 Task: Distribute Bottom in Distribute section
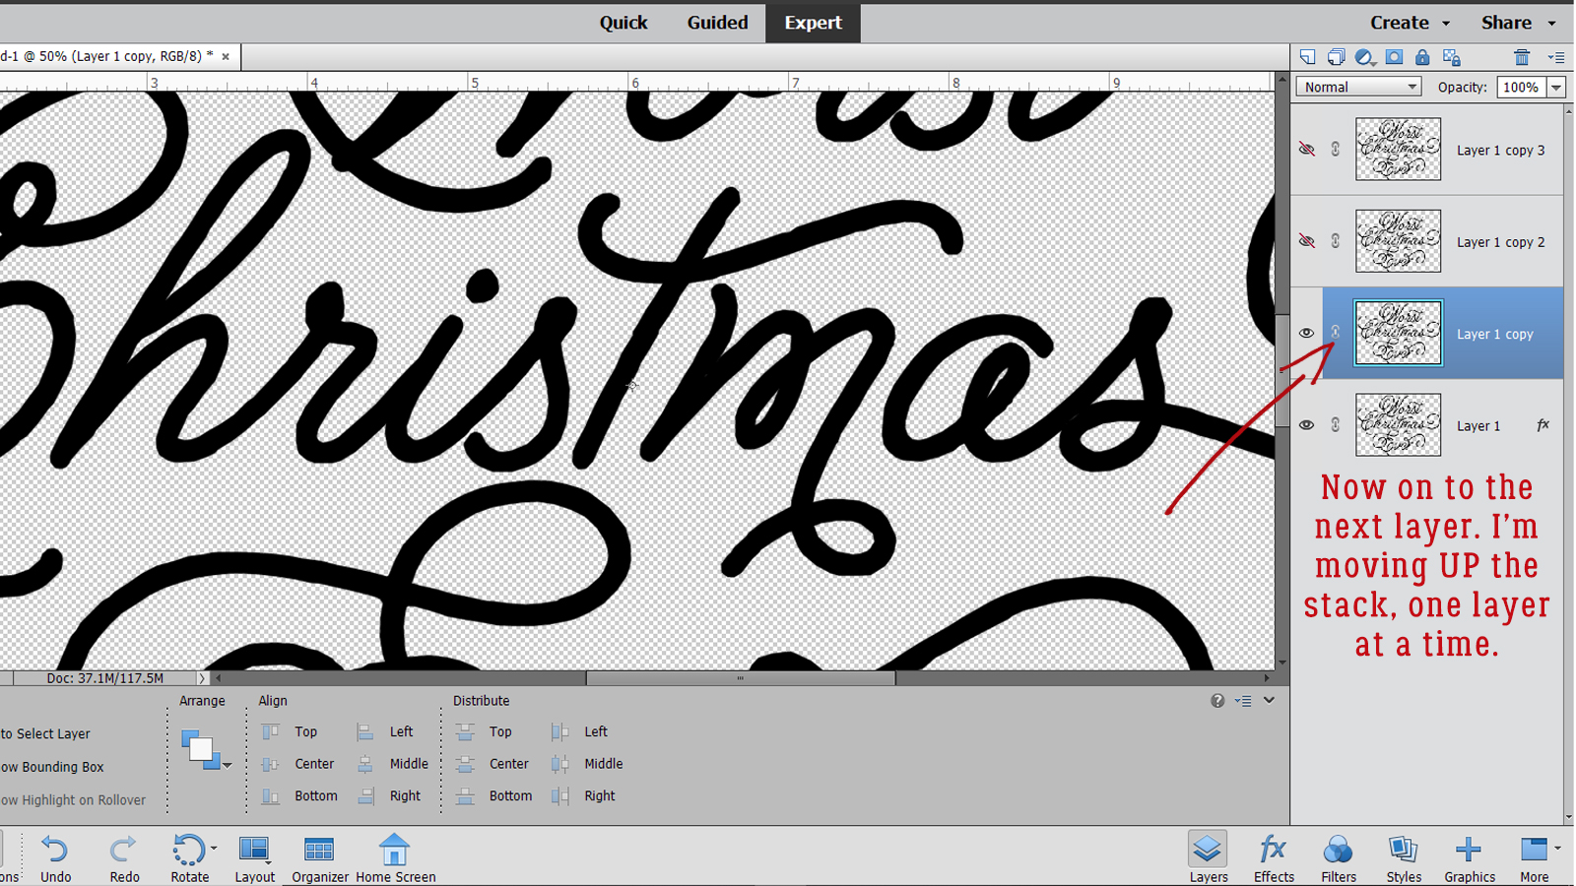pyautogui.click(x=494, y=796)
